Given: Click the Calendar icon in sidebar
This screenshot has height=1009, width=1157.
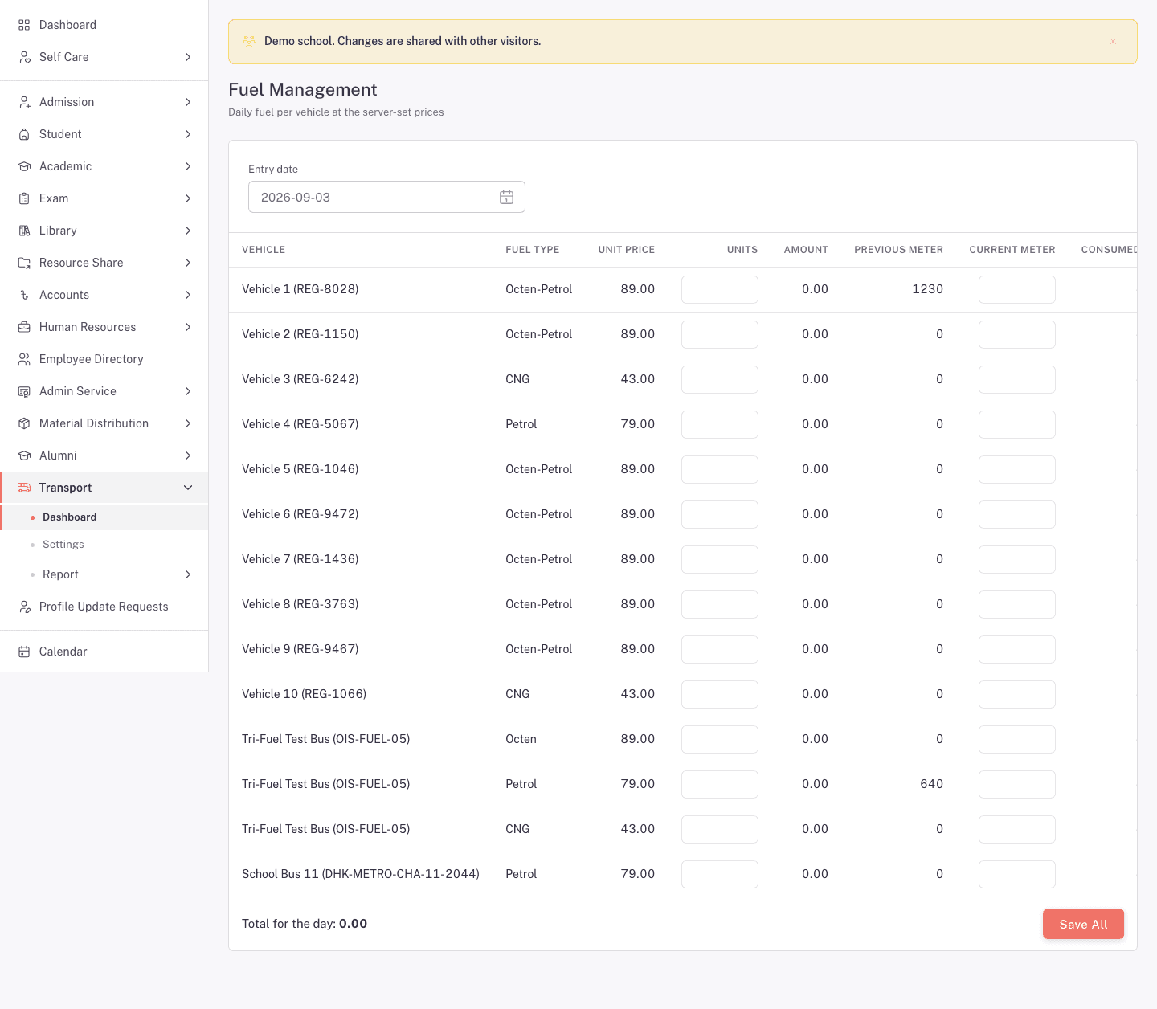Looking at the screenshot, I should pos(24,652).
